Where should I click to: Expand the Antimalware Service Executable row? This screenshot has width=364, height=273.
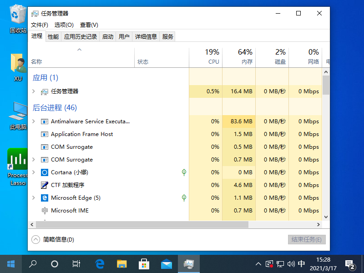(x=33, y=121)
